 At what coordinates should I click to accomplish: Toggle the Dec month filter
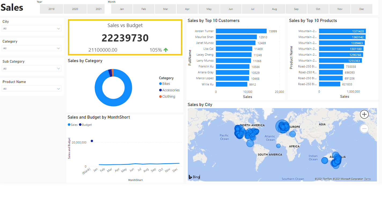[x=361, y=9]
